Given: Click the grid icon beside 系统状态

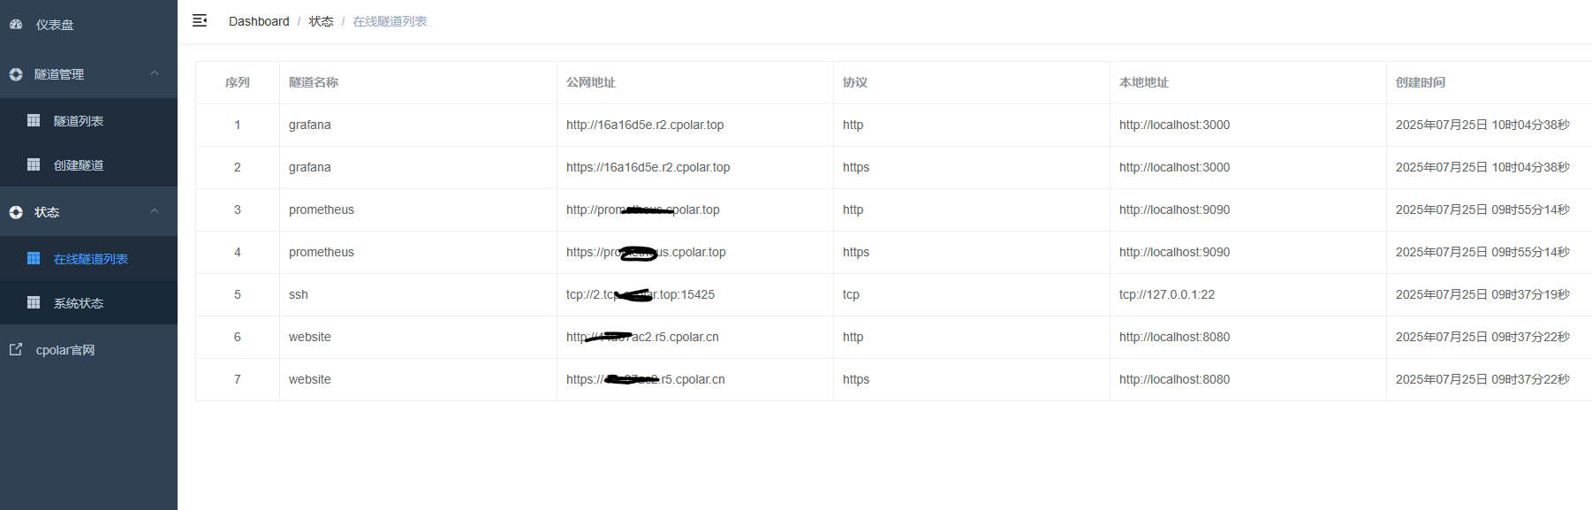Looking at the screenshot, I should pyautogui.click(x=34, y=302).
